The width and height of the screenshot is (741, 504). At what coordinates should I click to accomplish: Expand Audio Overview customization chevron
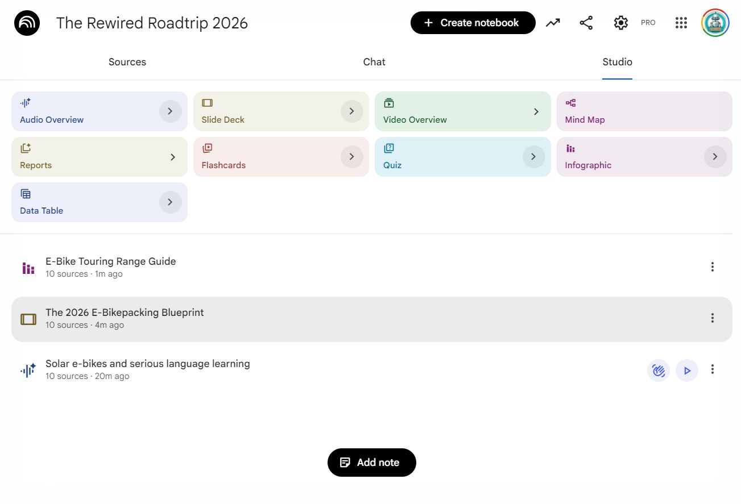(x=170, y=111)
